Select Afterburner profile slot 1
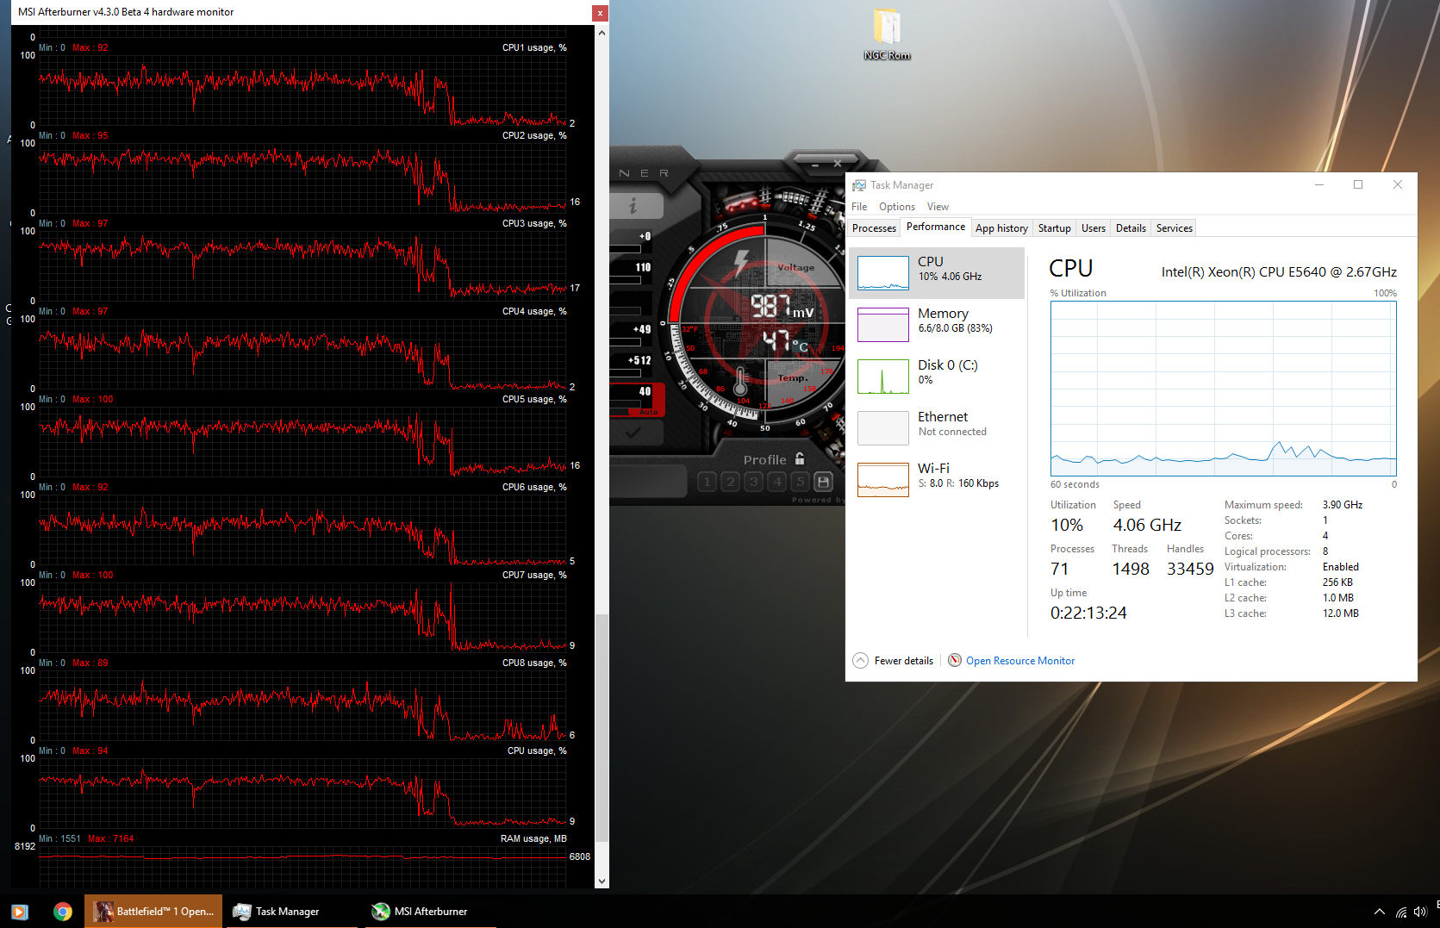The height and width of the screenshot is (928, 1440). [x=708, y=482]
